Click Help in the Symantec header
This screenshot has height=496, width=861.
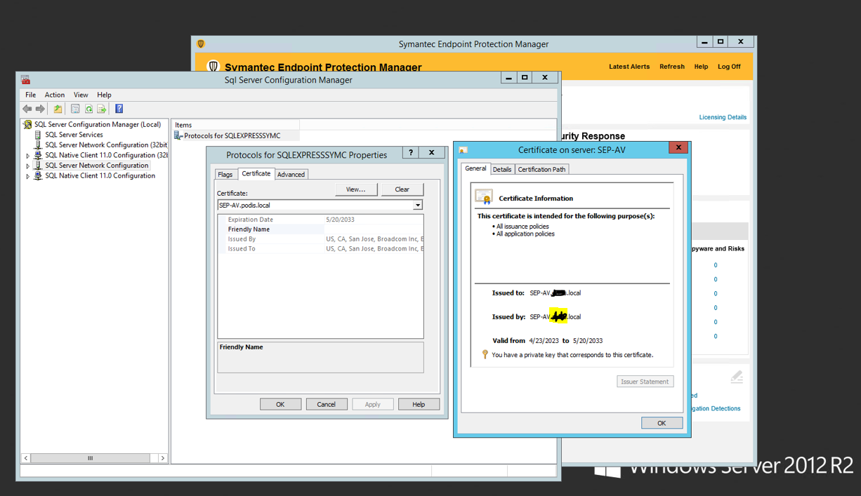(701, 67)
